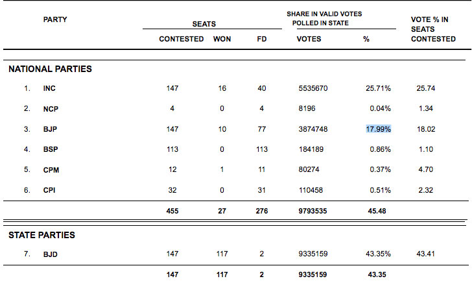
Task: Click the STATE PARTIES section heading
Action: pos(41,235)
